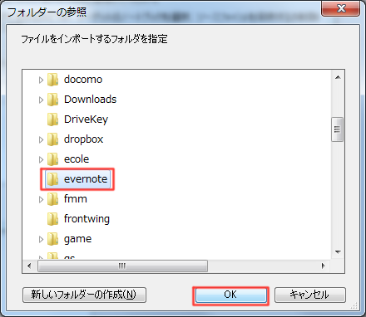Viewport: 366px width, 317px height.
Task: Expand the ecole folder tree node
Action: click(41, 160)
